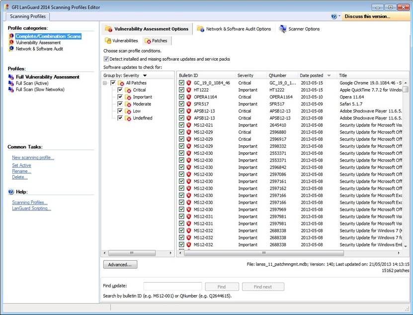
Task: Click the Full Scan (Active) profile icon
Action: click(11, 83)
